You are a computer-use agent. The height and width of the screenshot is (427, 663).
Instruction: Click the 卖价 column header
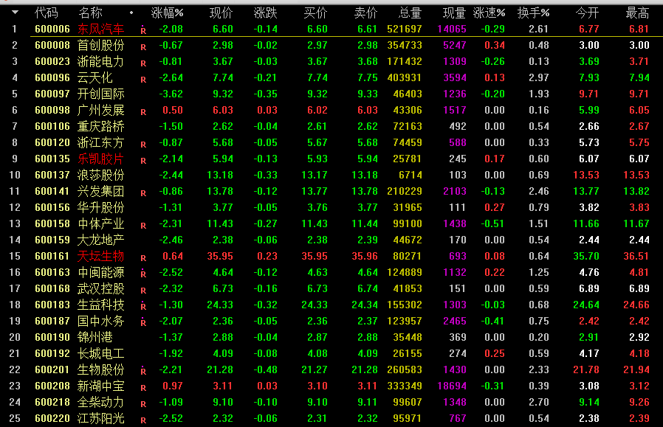point(365,13)
